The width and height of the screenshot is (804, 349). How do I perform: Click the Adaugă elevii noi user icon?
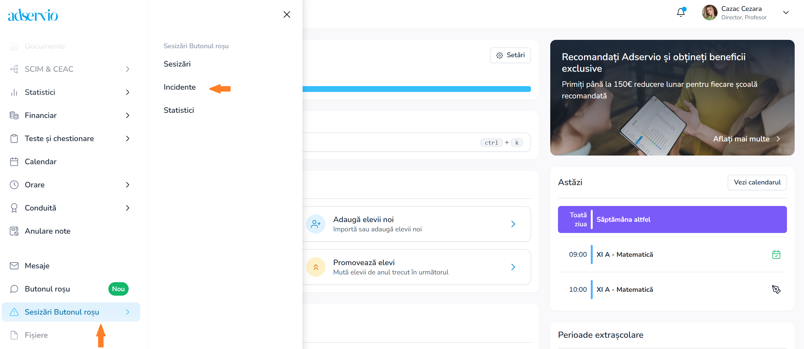[x=316, y=224]
